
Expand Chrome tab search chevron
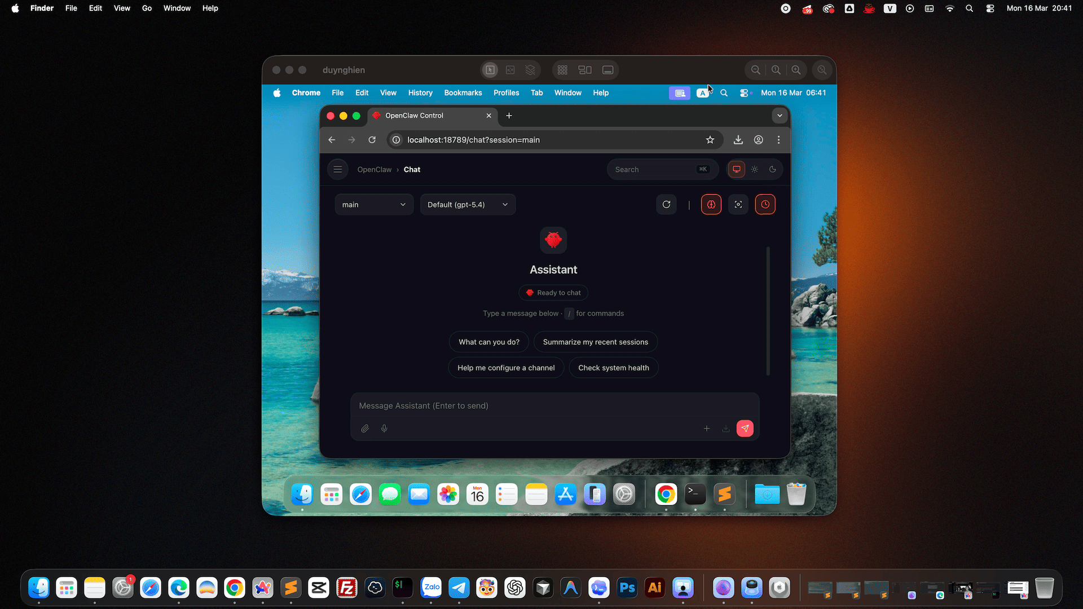pyautogui.click(x=780, y=116)
